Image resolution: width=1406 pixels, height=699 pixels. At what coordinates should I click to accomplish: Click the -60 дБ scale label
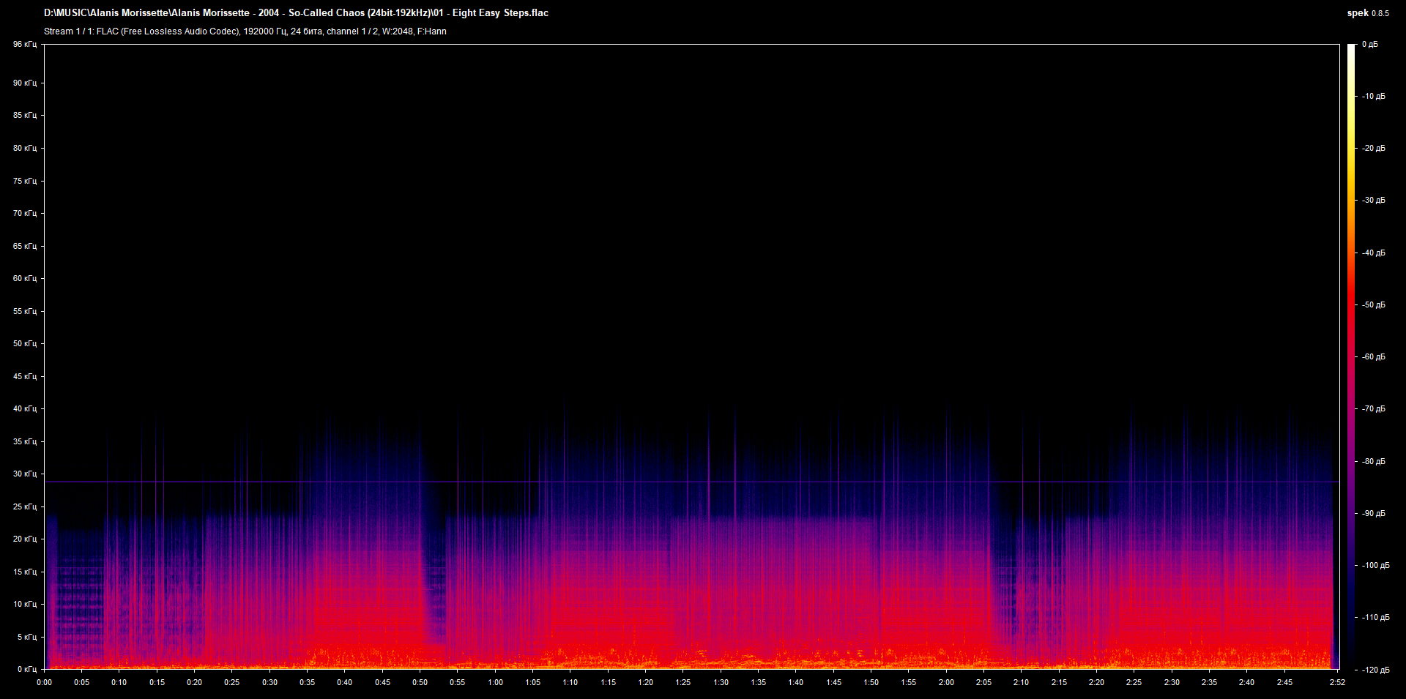(1373, 357)
